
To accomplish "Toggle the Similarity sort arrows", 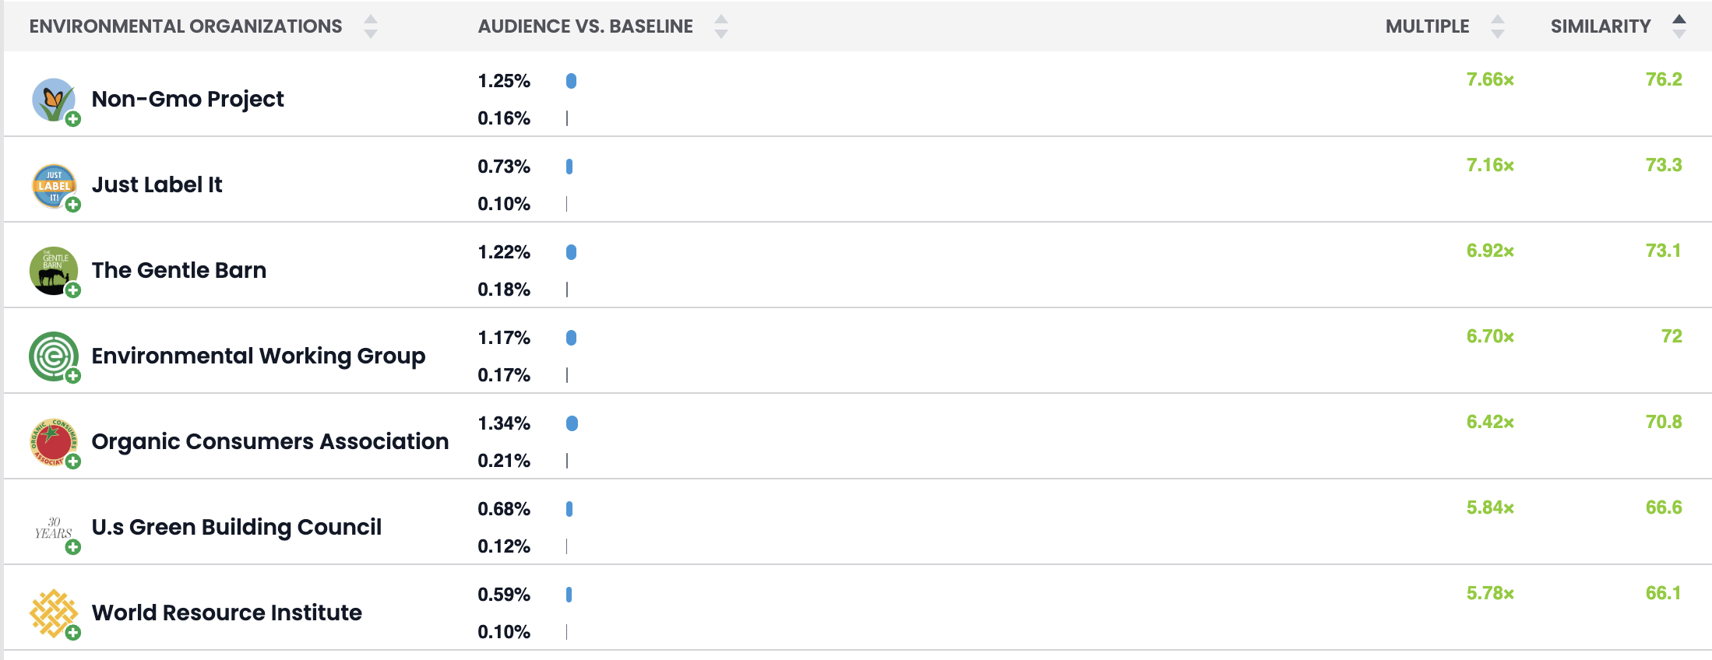I will click(x=1679, y=26).
